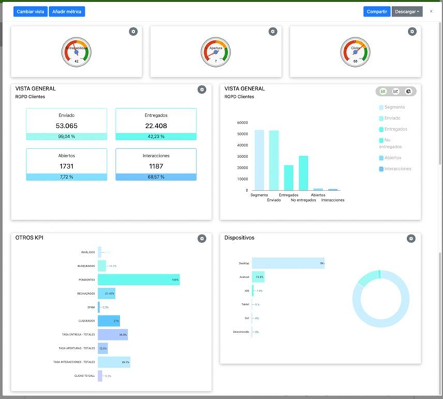Click the Android bar in Dispositivos

tap(258, 277)
